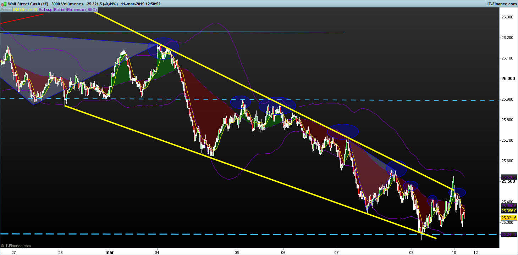
Task: Click the 06 date label on time axis
Action: pos(283,253)
